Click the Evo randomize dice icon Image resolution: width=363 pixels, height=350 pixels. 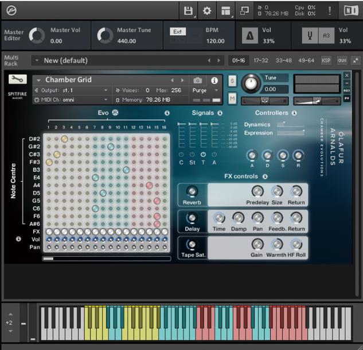coord(115,113)
